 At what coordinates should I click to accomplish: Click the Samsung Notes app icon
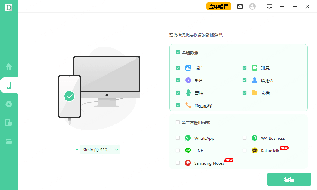point(188,163)
